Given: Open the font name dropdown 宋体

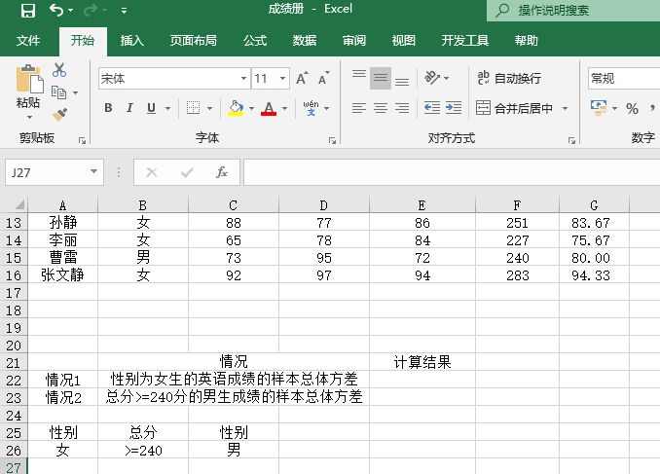Looking at the screenshot, I should (244, 78).
